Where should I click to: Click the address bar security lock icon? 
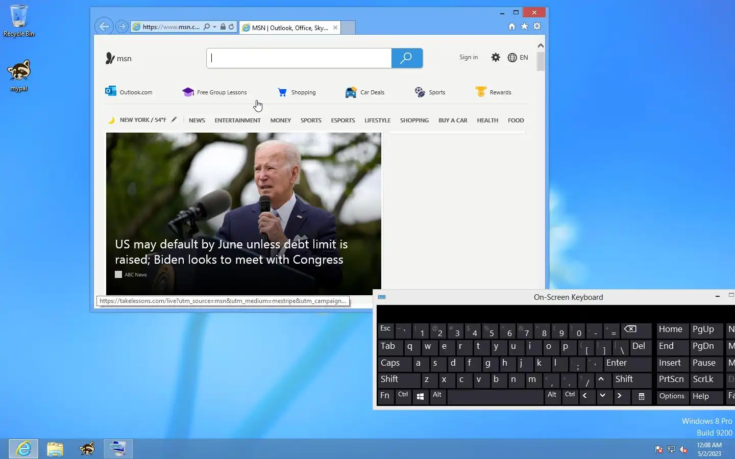(223, 27)
